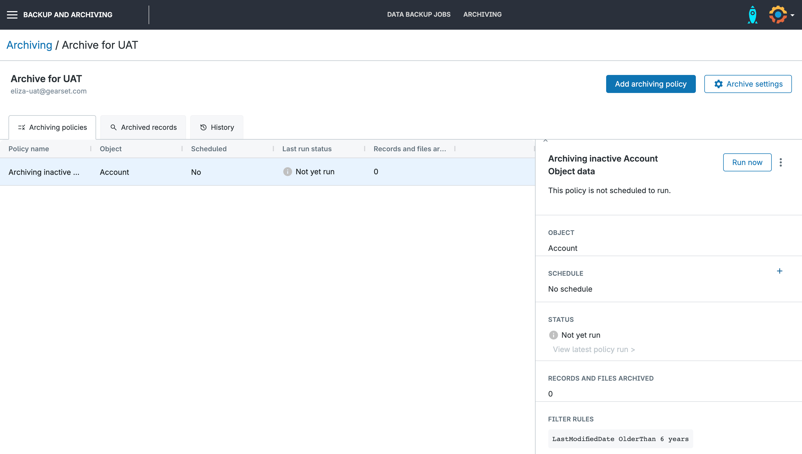This screenshot has width=802, height=454.
Task: Click the info icon under STATUS section
Action: (553, 335)
